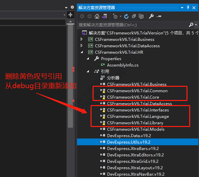Click the reference icon of DevExpress.XtraBars.v19.2
Image resolution: width=199 pixels, height=177 pixels.
[x=103, y=148]
